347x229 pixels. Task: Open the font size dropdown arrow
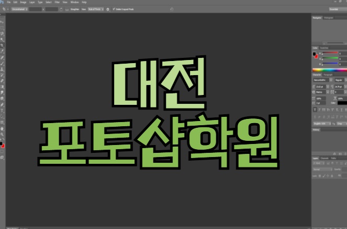[x=328, y=87]
